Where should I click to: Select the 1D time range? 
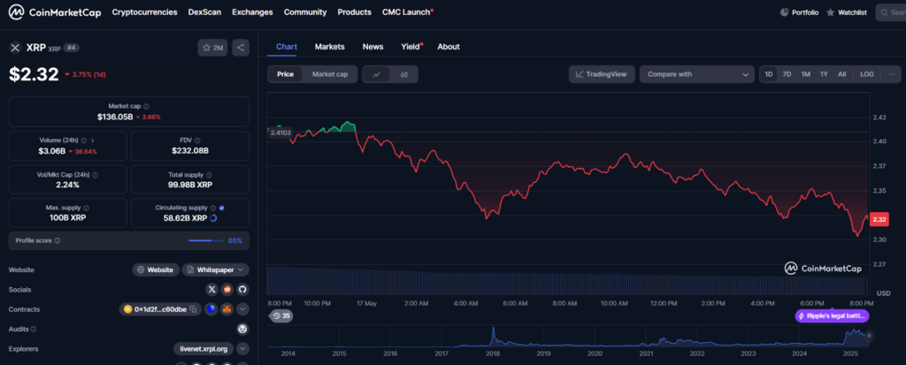(769, 74)
